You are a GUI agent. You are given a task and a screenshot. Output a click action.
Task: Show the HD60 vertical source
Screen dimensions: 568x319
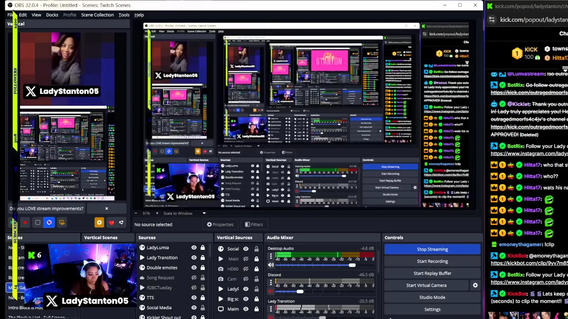point(245,269)
